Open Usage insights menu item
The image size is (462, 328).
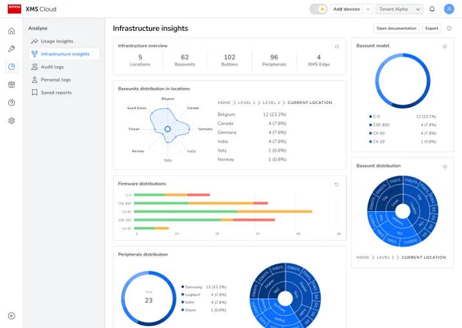click(57, 41)
